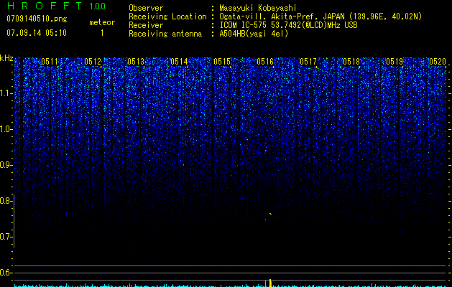Click the 0513 time marker
The width and height of the screenshot is (452, 287).
point(136,62)
